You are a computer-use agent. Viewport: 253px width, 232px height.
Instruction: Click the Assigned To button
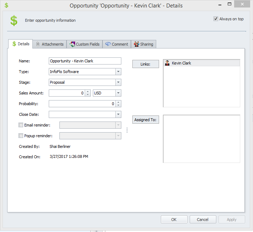click(x=146, y=120)
